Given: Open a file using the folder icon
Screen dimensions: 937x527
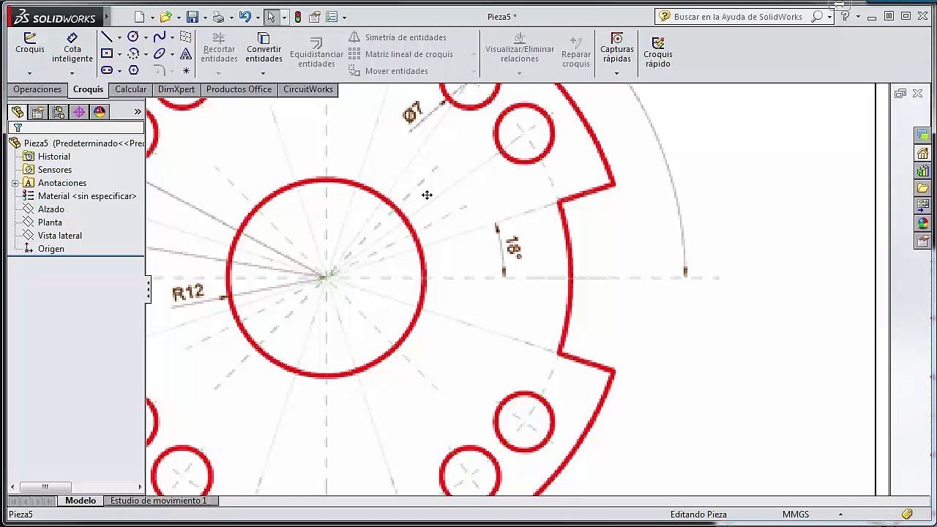Looking at the screenshot, I should point(166,17).
